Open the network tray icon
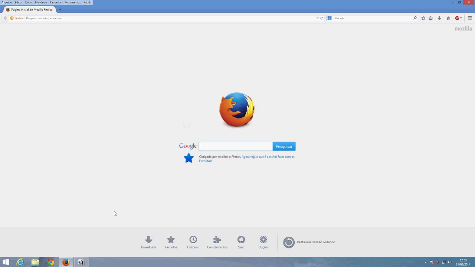The height and width of the screenshot is (267, 475). point(443,263)
